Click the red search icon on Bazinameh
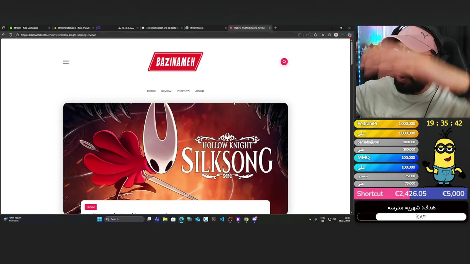 click(x=284, y=62)
